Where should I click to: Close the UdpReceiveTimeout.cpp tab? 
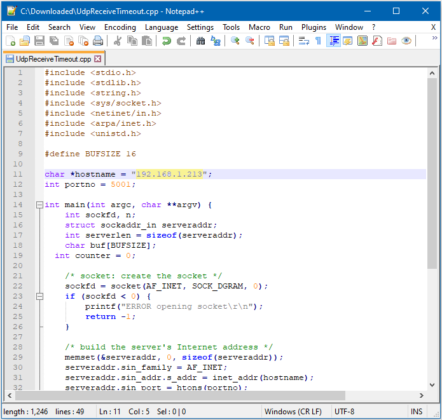point(98,59)
